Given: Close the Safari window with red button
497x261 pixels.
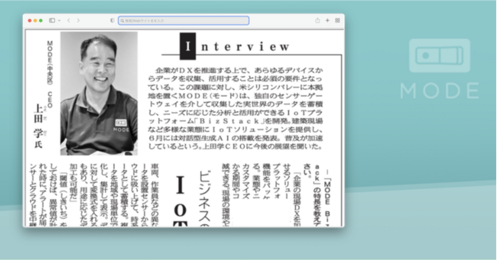Looking at the screenshot, I should point(30,20).
